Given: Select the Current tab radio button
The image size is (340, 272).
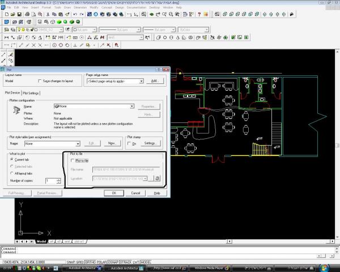Looking at the screenshot, I should pyautogui.click(x=12, y=159).
